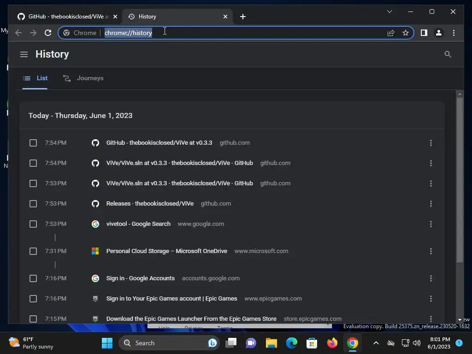Check the 7:54 PM ViVe.sln entry

(33, 163)
